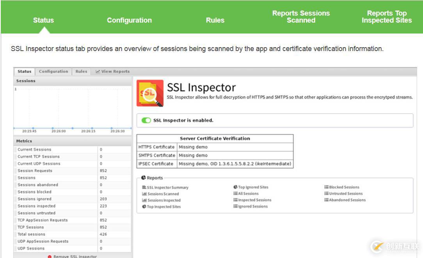The image size is (423, 258).
Task: Click Remove SSL Inspector button
Action: coord(72,256)
